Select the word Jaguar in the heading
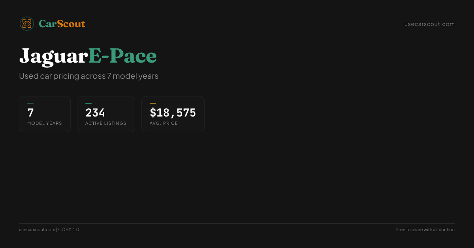The height and width of the screenshot is (248, 474). tap(53, 56)
